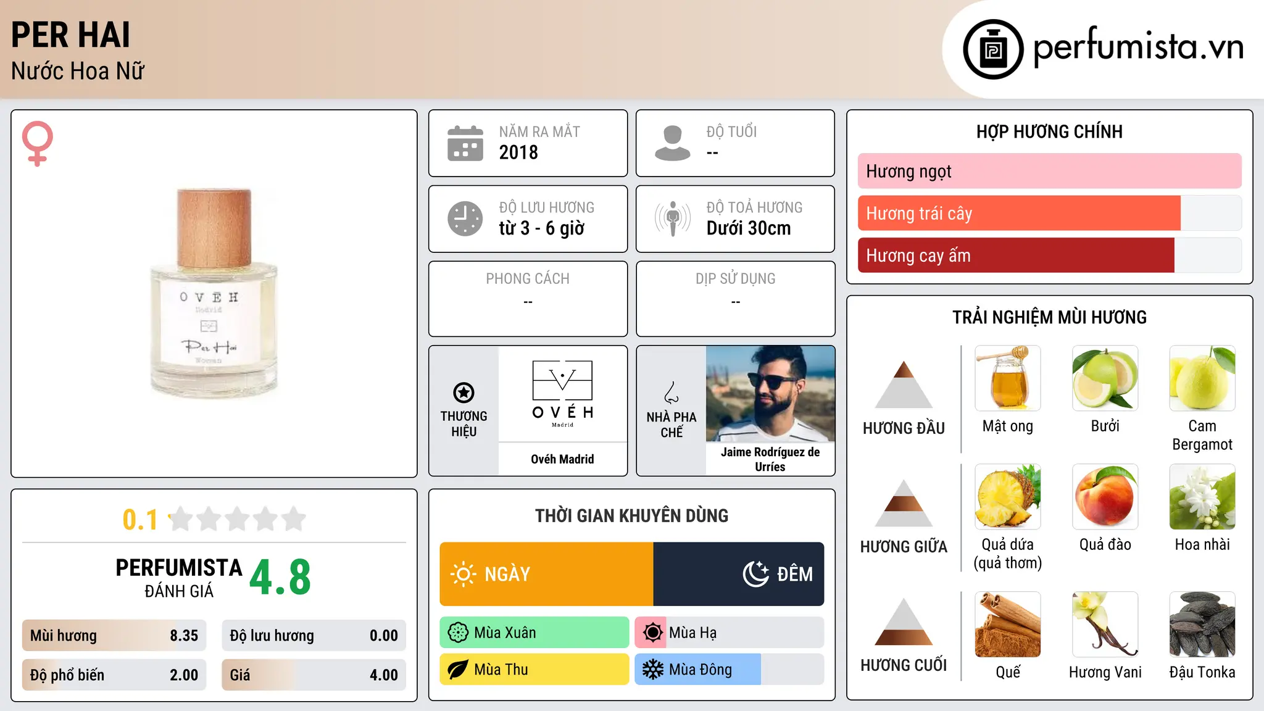Click the launch year value 2018
Image resolution: width=1264 pixels, height=711 pixels.
[x=518, y=152]
